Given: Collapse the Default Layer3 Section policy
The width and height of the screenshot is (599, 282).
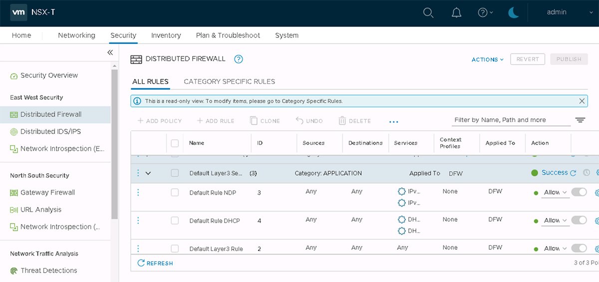Looking at the screenshot, I should click(x=148, y=173).
